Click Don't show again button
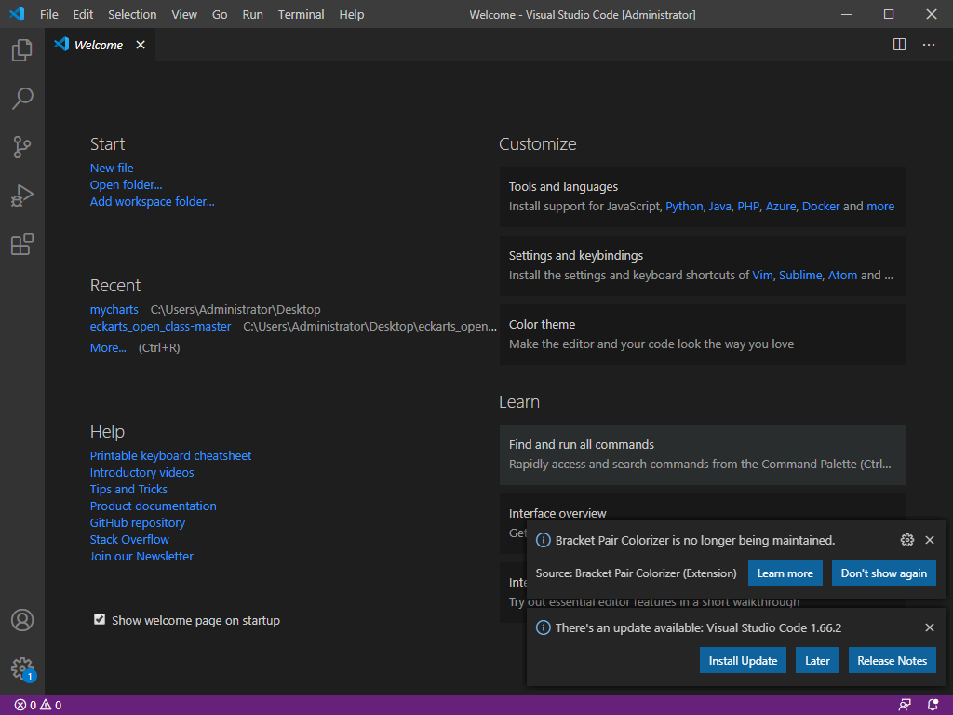The height and width of the screenshot is (715, 953). (x=884, y=573)
